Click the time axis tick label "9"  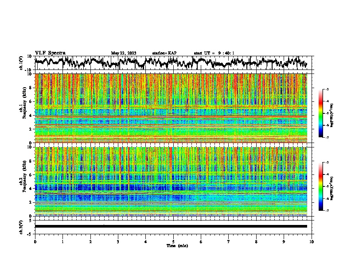coord(284,242)
